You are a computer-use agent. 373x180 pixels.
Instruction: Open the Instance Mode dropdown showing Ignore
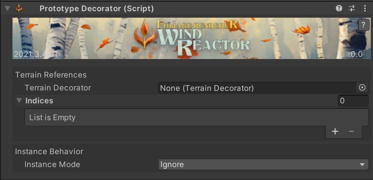click(x=262, y=164)
